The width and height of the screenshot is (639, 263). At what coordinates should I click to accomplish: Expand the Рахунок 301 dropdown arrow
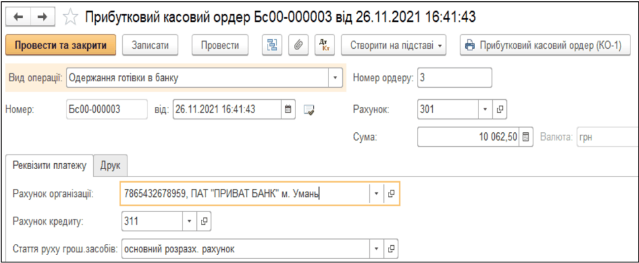(x=486, y=110)
